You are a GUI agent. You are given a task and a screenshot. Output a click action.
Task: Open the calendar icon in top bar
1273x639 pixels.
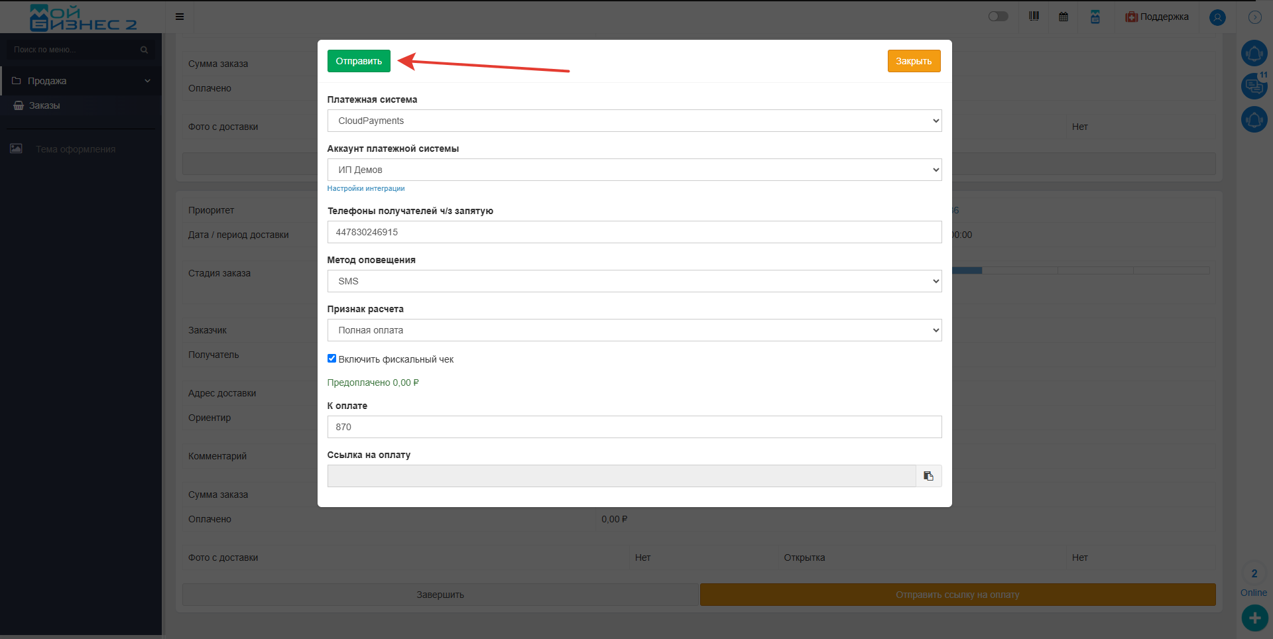click(1063, 17)
